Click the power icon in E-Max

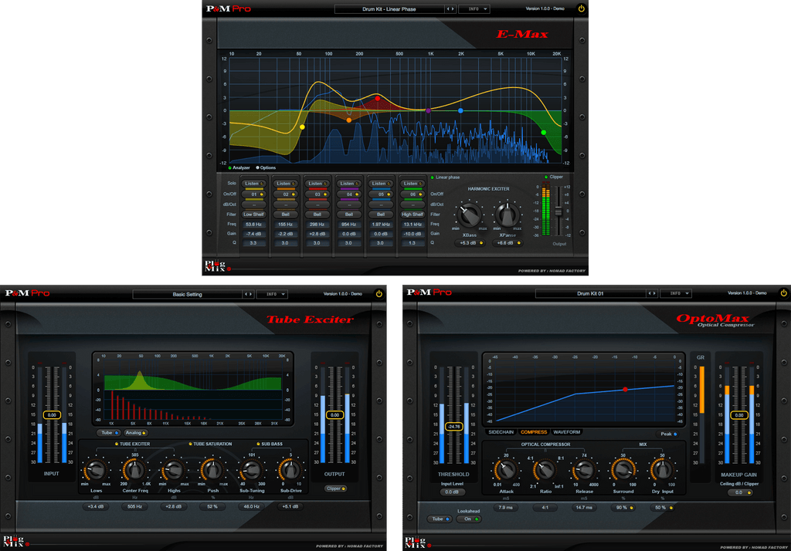(x=581, y=8)
